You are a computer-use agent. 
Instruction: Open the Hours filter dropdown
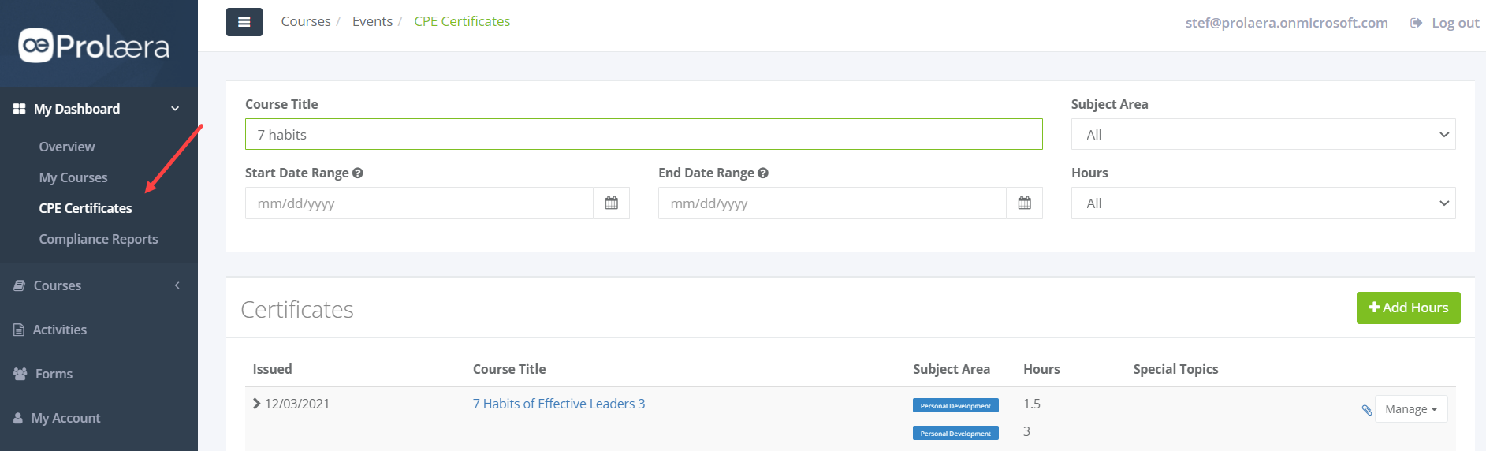[1263, 203]
